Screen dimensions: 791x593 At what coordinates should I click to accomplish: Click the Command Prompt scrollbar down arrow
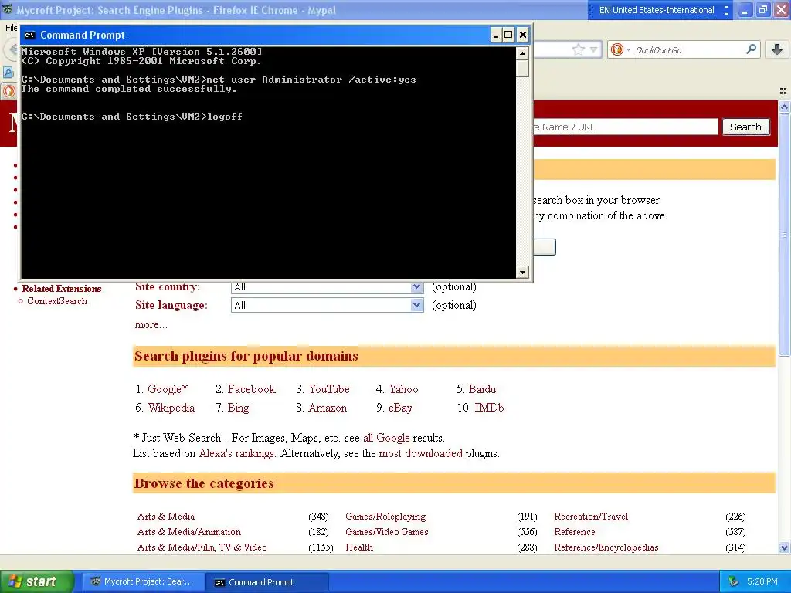point(522,273)
